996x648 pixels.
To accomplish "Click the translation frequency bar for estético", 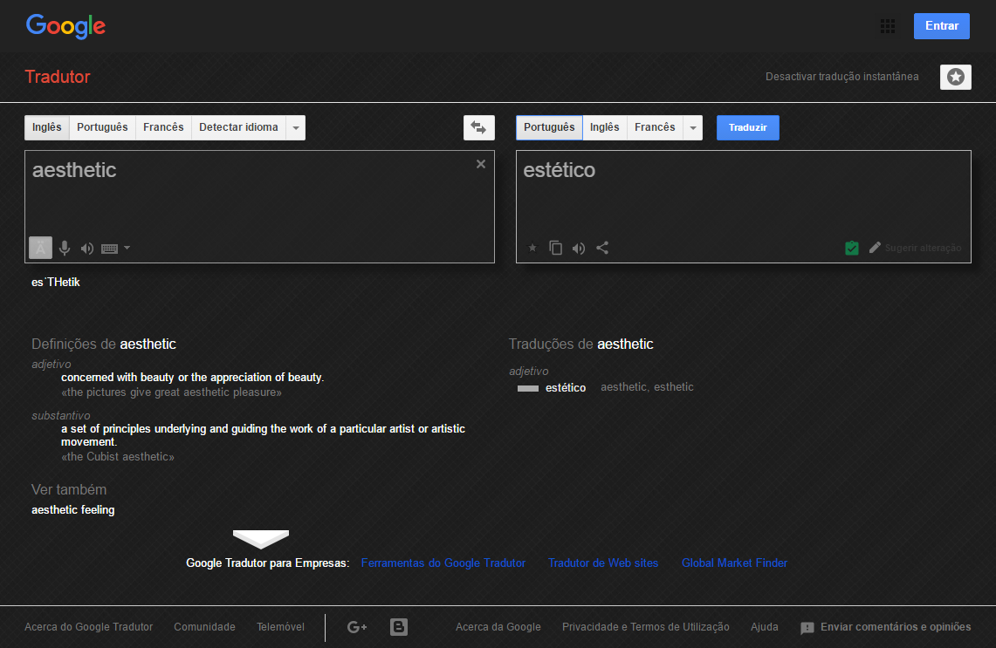I will tap(528, 388).
